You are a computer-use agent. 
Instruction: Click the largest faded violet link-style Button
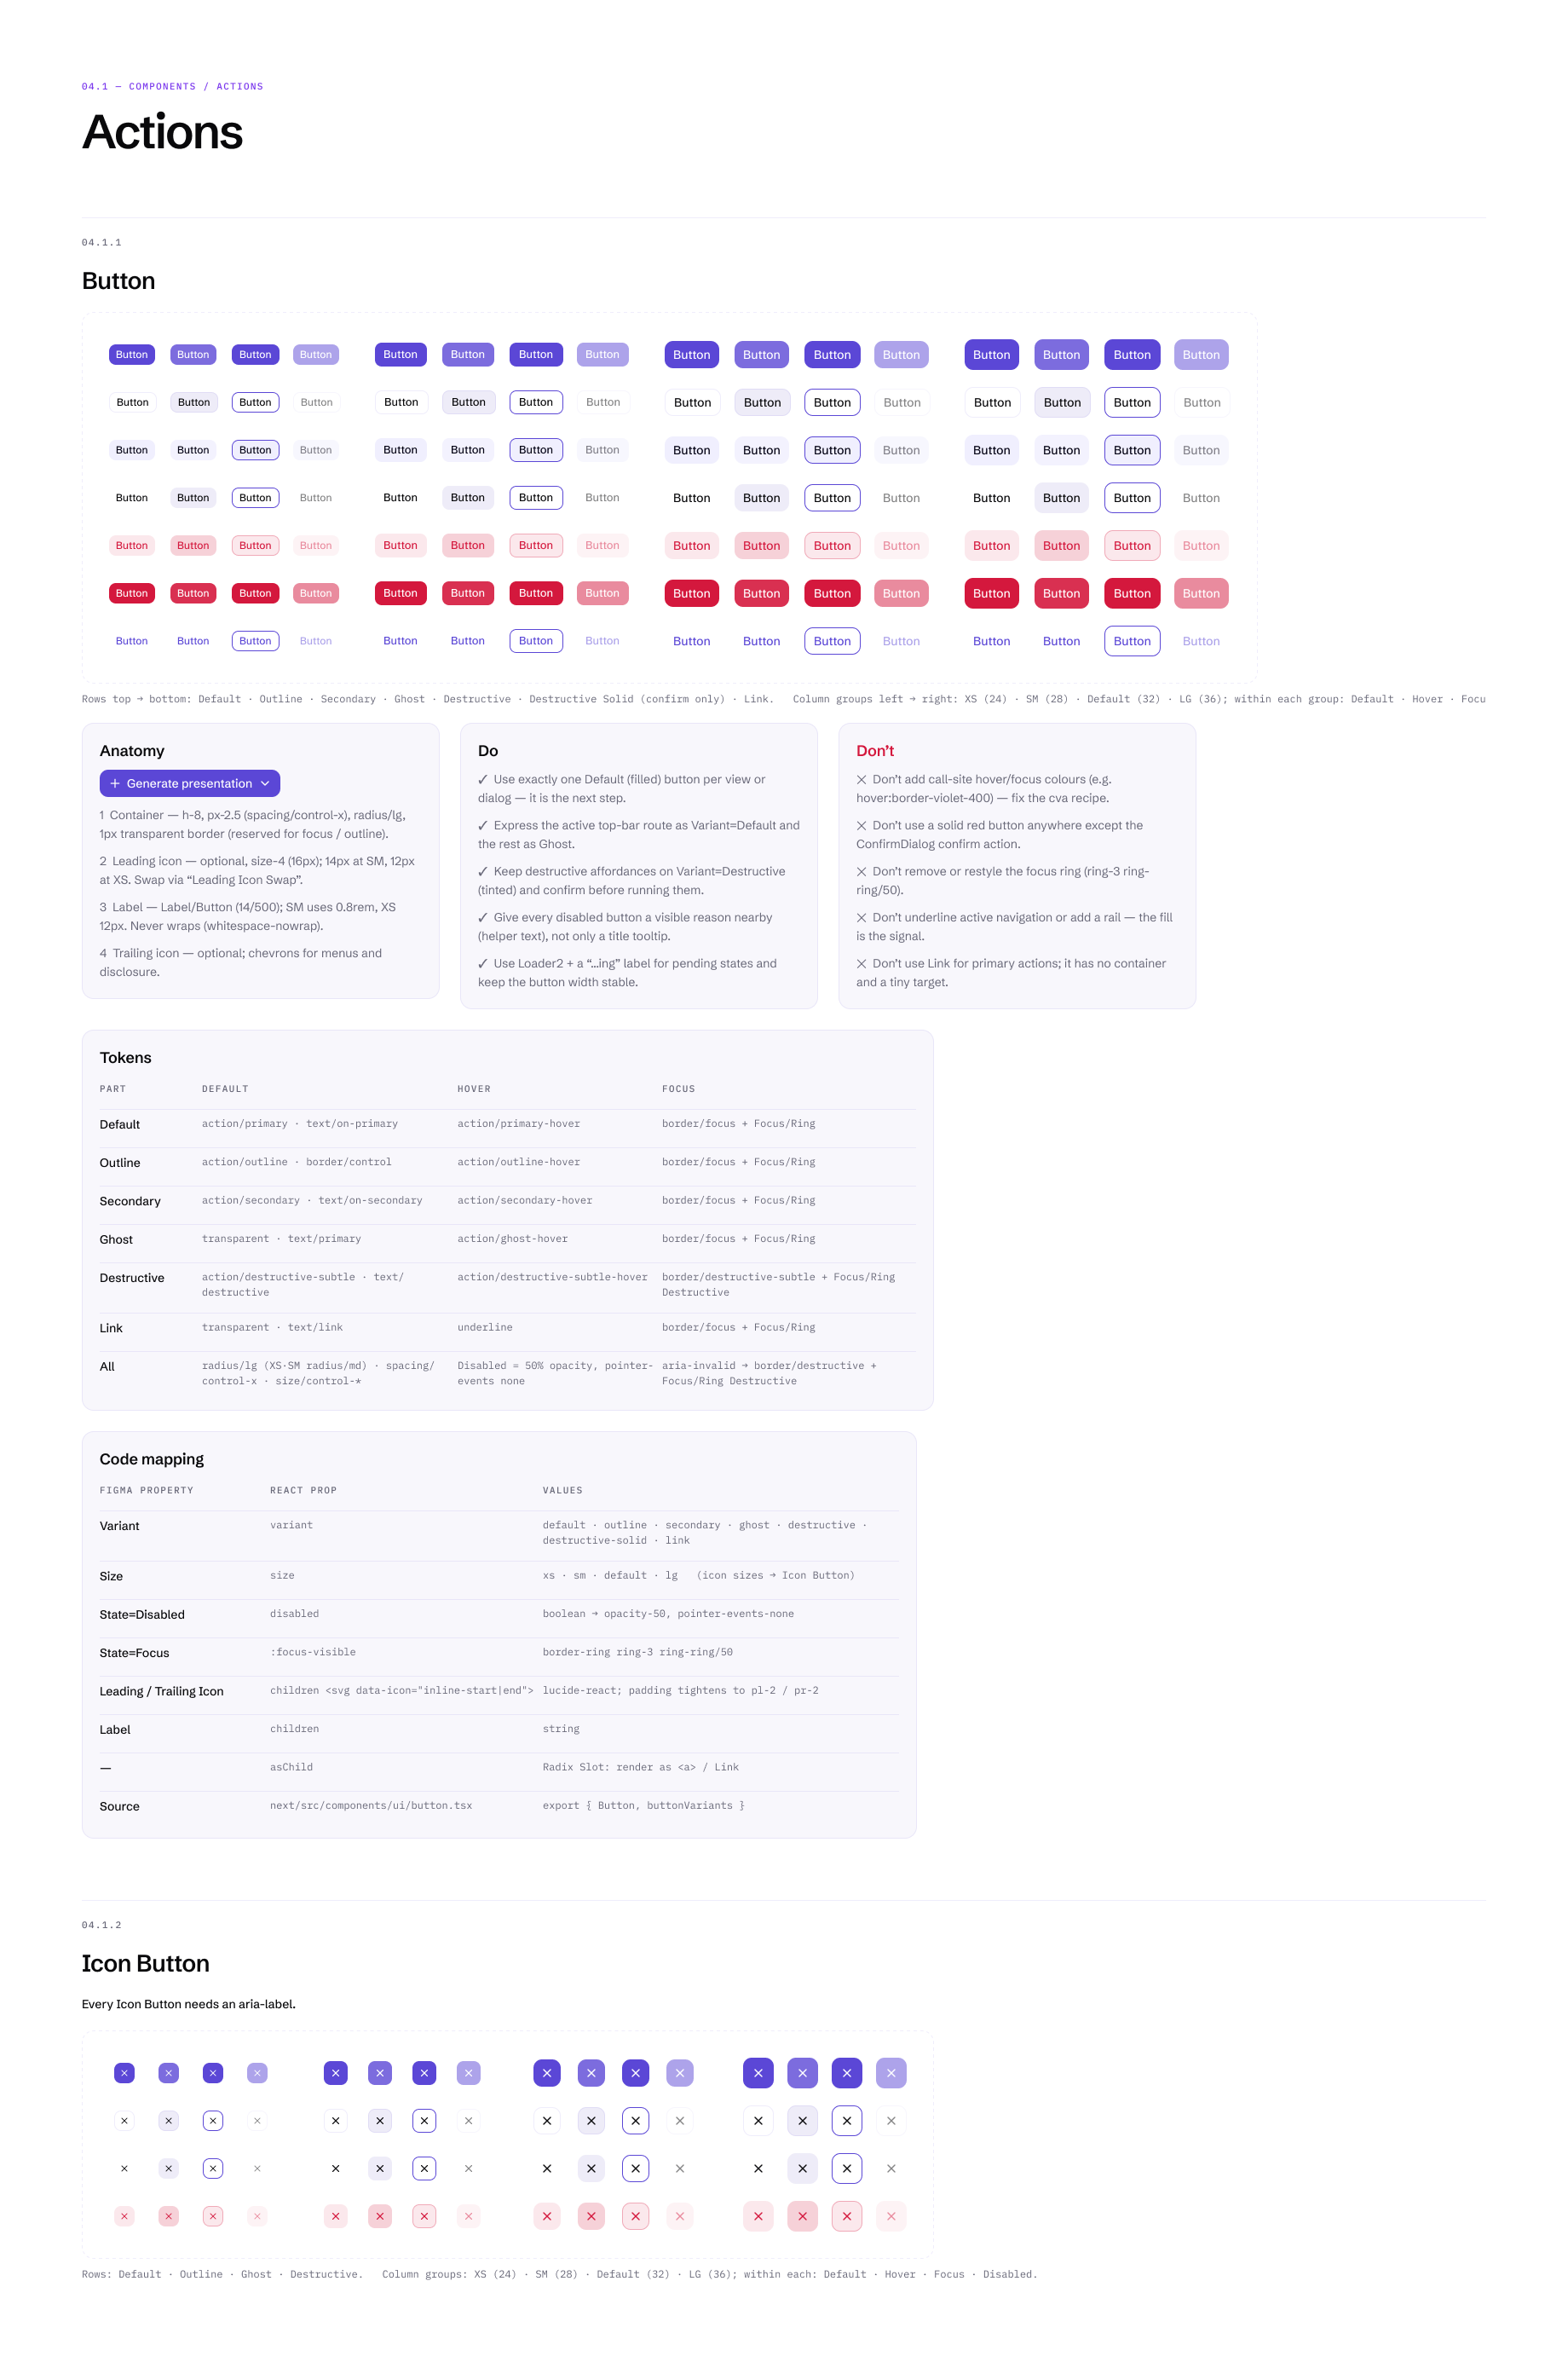pos(1200,641)
